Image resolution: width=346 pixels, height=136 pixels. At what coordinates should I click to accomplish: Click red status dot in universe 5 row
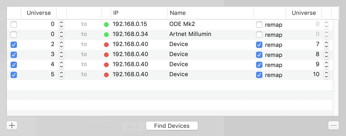106,75
